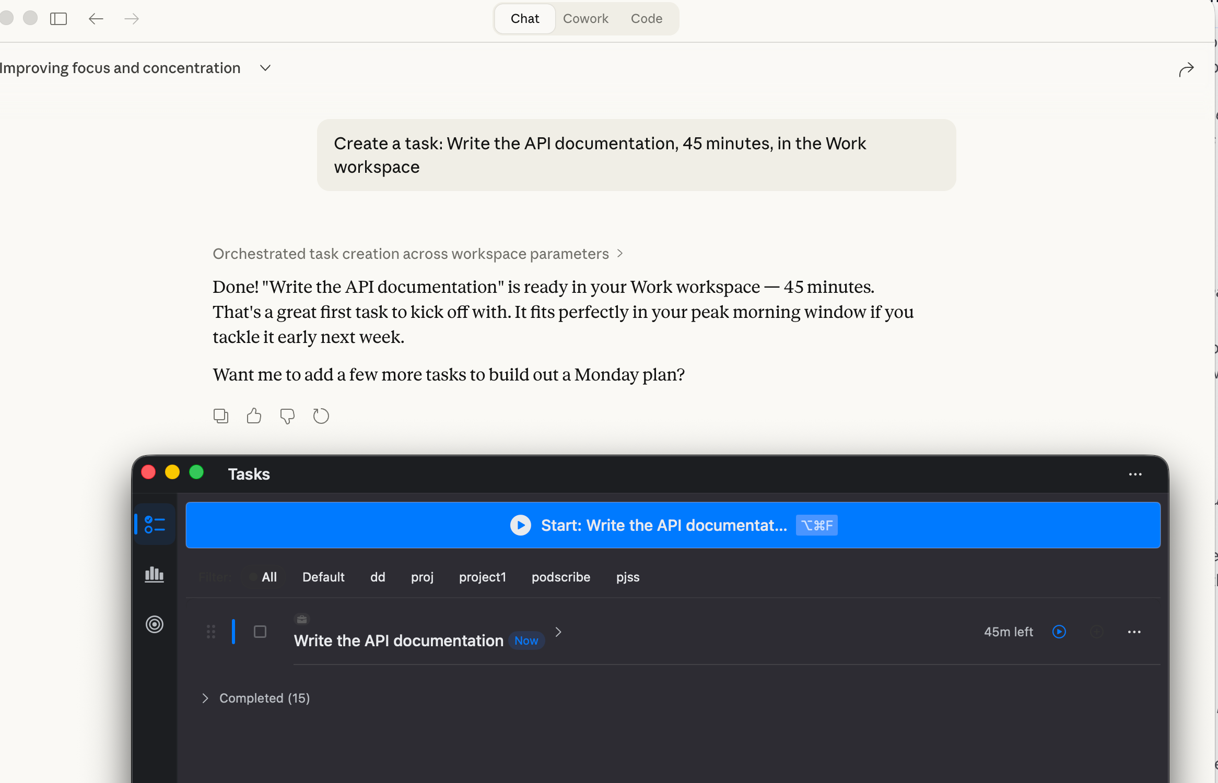Click the blue progress bar on the task row

tap(234, 631)
